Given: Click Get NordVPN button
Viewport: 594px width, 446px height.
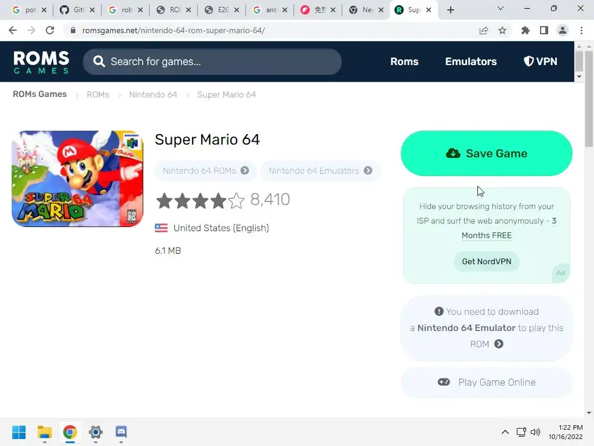Looking at the screenshot, I should coord(487,261).
